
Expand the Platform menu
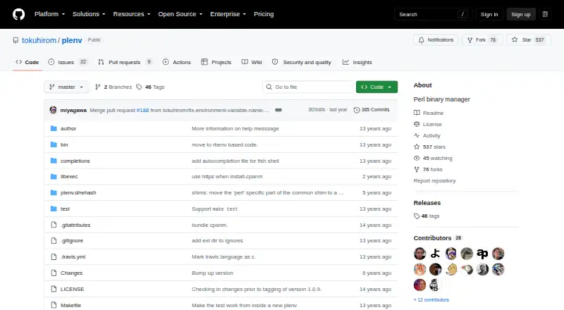(x=49, y=14)
